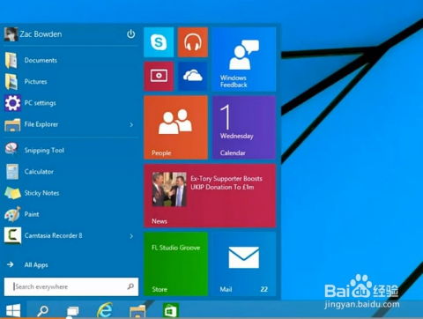Click the power button icon
The width and height of the screenshot is (423, 319).
[130, 34]
